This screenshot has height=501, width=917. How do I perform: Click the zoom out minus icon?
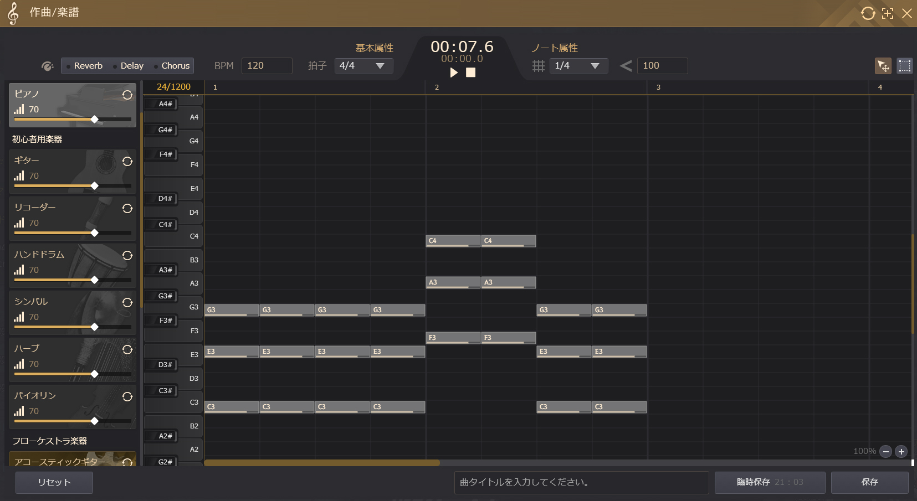[x=885, y=452]
